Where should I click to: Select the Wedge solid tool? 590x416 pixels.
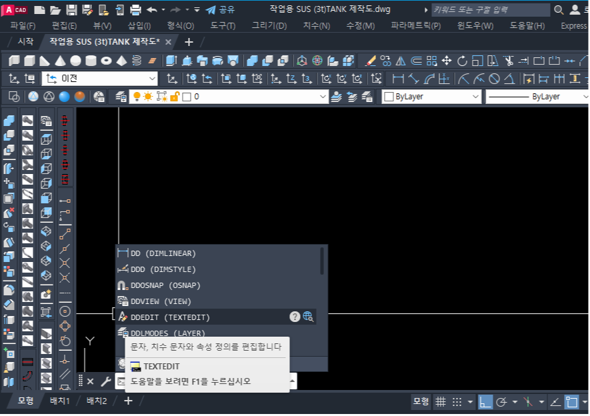point(45,61)
